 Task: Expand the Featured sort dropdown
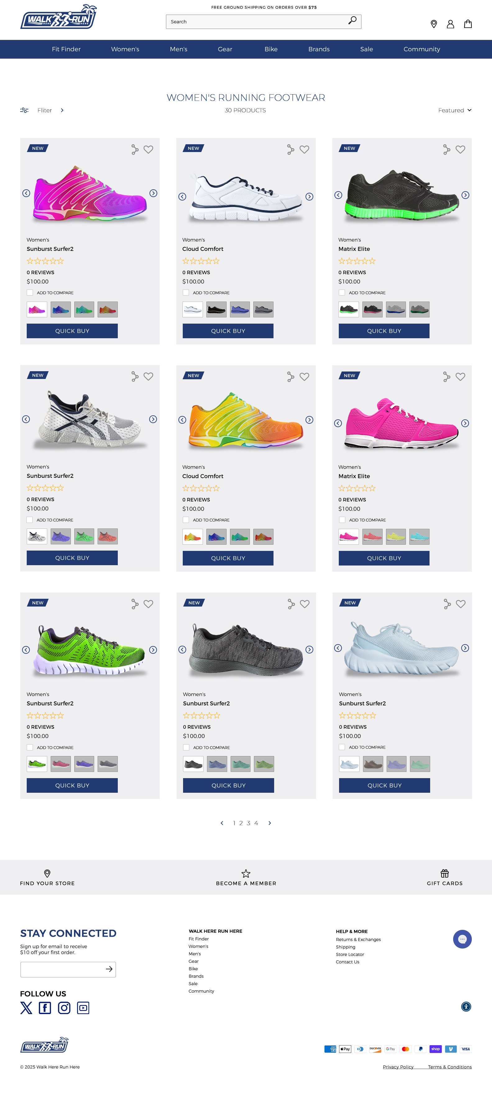[455, 110]
